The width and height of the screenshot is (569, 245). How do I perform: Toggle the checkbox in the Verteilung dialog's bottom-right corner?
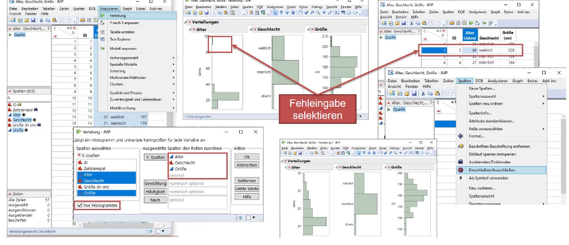click(249, 218)
